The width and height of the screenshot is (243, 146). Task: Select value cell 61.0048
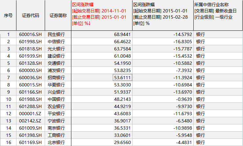click(102, 56)
